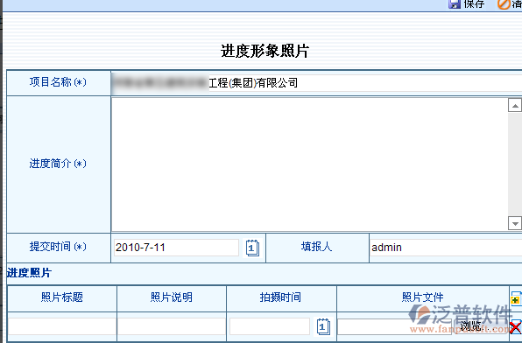Click the 拍摄时间 date input box
Viewport: 522px width, 343px height.
[x=270, y=326]
